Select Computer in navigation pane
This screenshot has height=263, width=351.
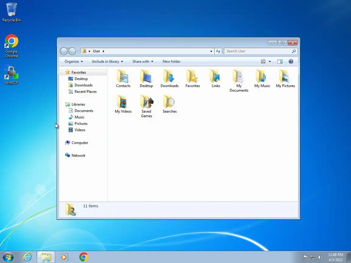[80, 143]
